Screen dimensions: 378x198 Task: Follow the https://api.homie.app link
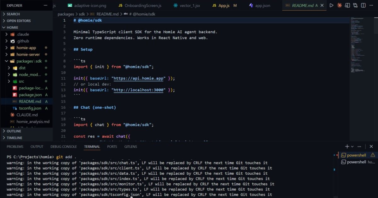click(139, 78)
